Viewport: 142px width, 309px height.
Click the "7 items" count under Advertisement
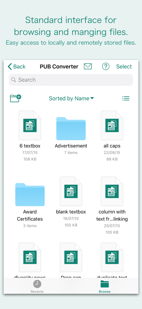(x=71, y=152)
